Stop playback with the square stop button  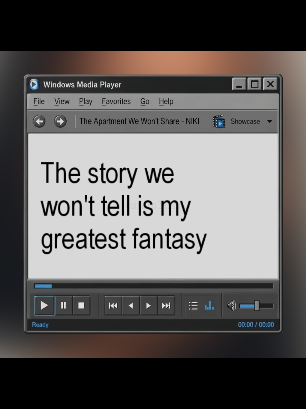point(81,306)
